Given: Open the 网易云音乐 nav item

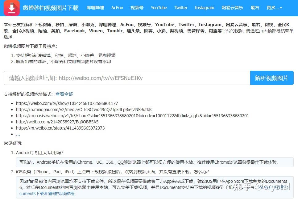Looking at the screenshot, I should coord(232,8).
